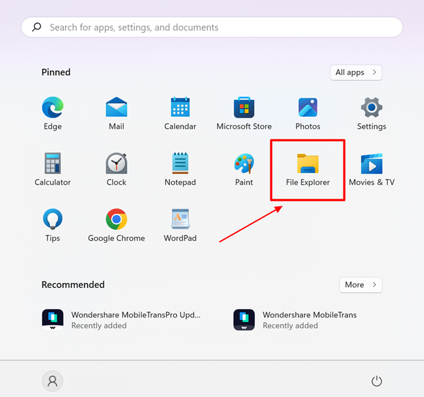The height and width of the screenshot is (397, 424).
Task: Launch Movies & TV app
Action: pyautogui.click(x=371, y=170)
